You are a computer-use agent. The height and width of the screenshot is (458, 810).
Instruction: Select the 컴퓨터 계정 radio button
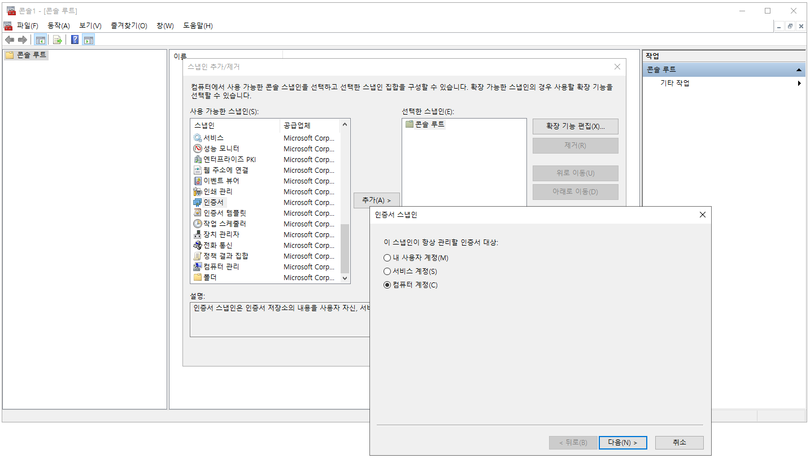pos(387,285)
